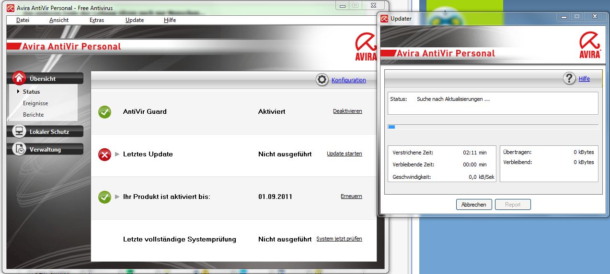Open the Konfiguration link
The width and height of the screenshot is (610, 274).
pos(349,80)
